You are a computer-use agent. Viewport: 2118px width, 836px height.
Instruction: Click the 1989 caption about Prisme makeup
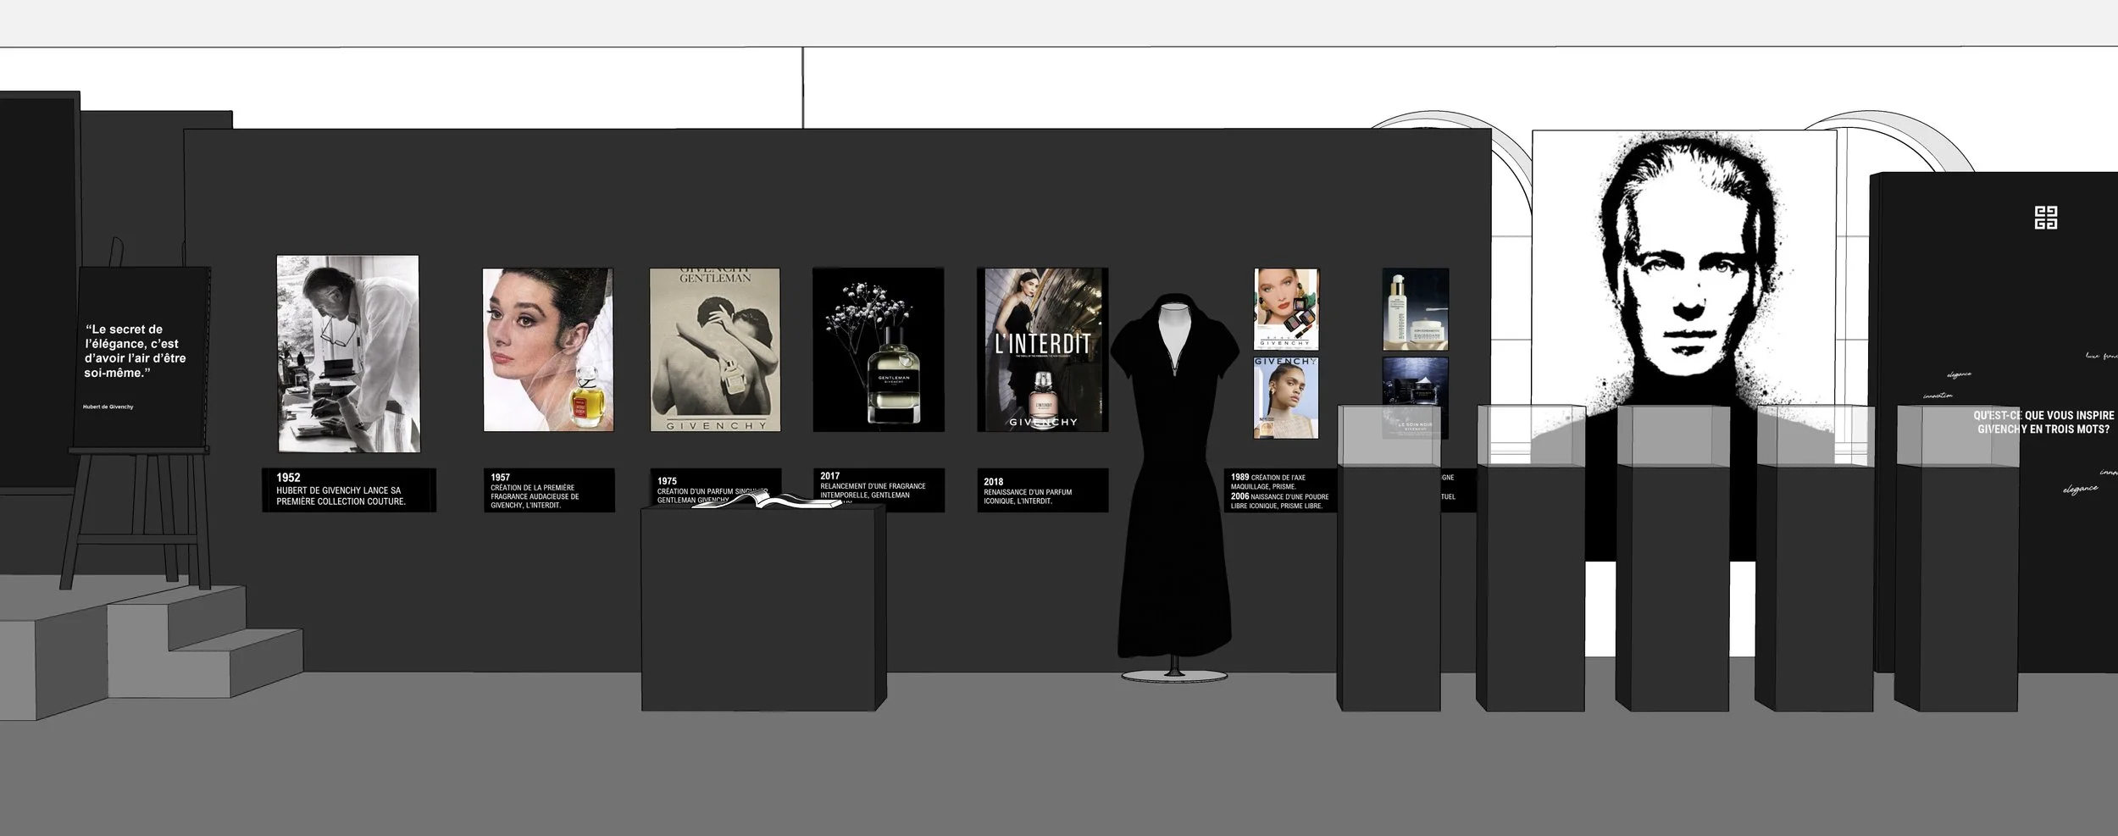coord(1280,491)
